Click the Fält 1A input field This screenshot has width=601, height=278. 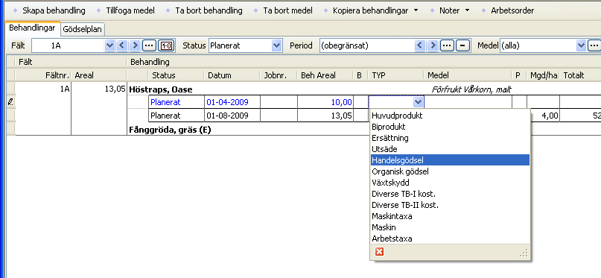tap(69, 45)
